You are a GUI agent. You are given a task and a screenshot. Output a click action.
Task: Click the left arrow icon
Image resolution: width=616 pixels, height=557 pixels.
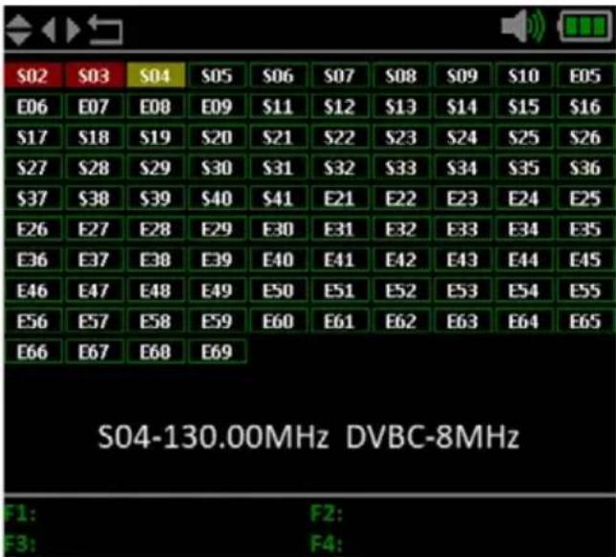tap(49, 30)
